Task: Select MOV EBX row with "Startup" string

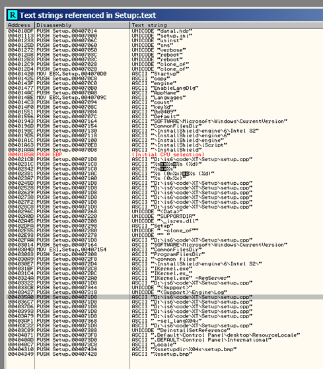Action: (164, 74)
